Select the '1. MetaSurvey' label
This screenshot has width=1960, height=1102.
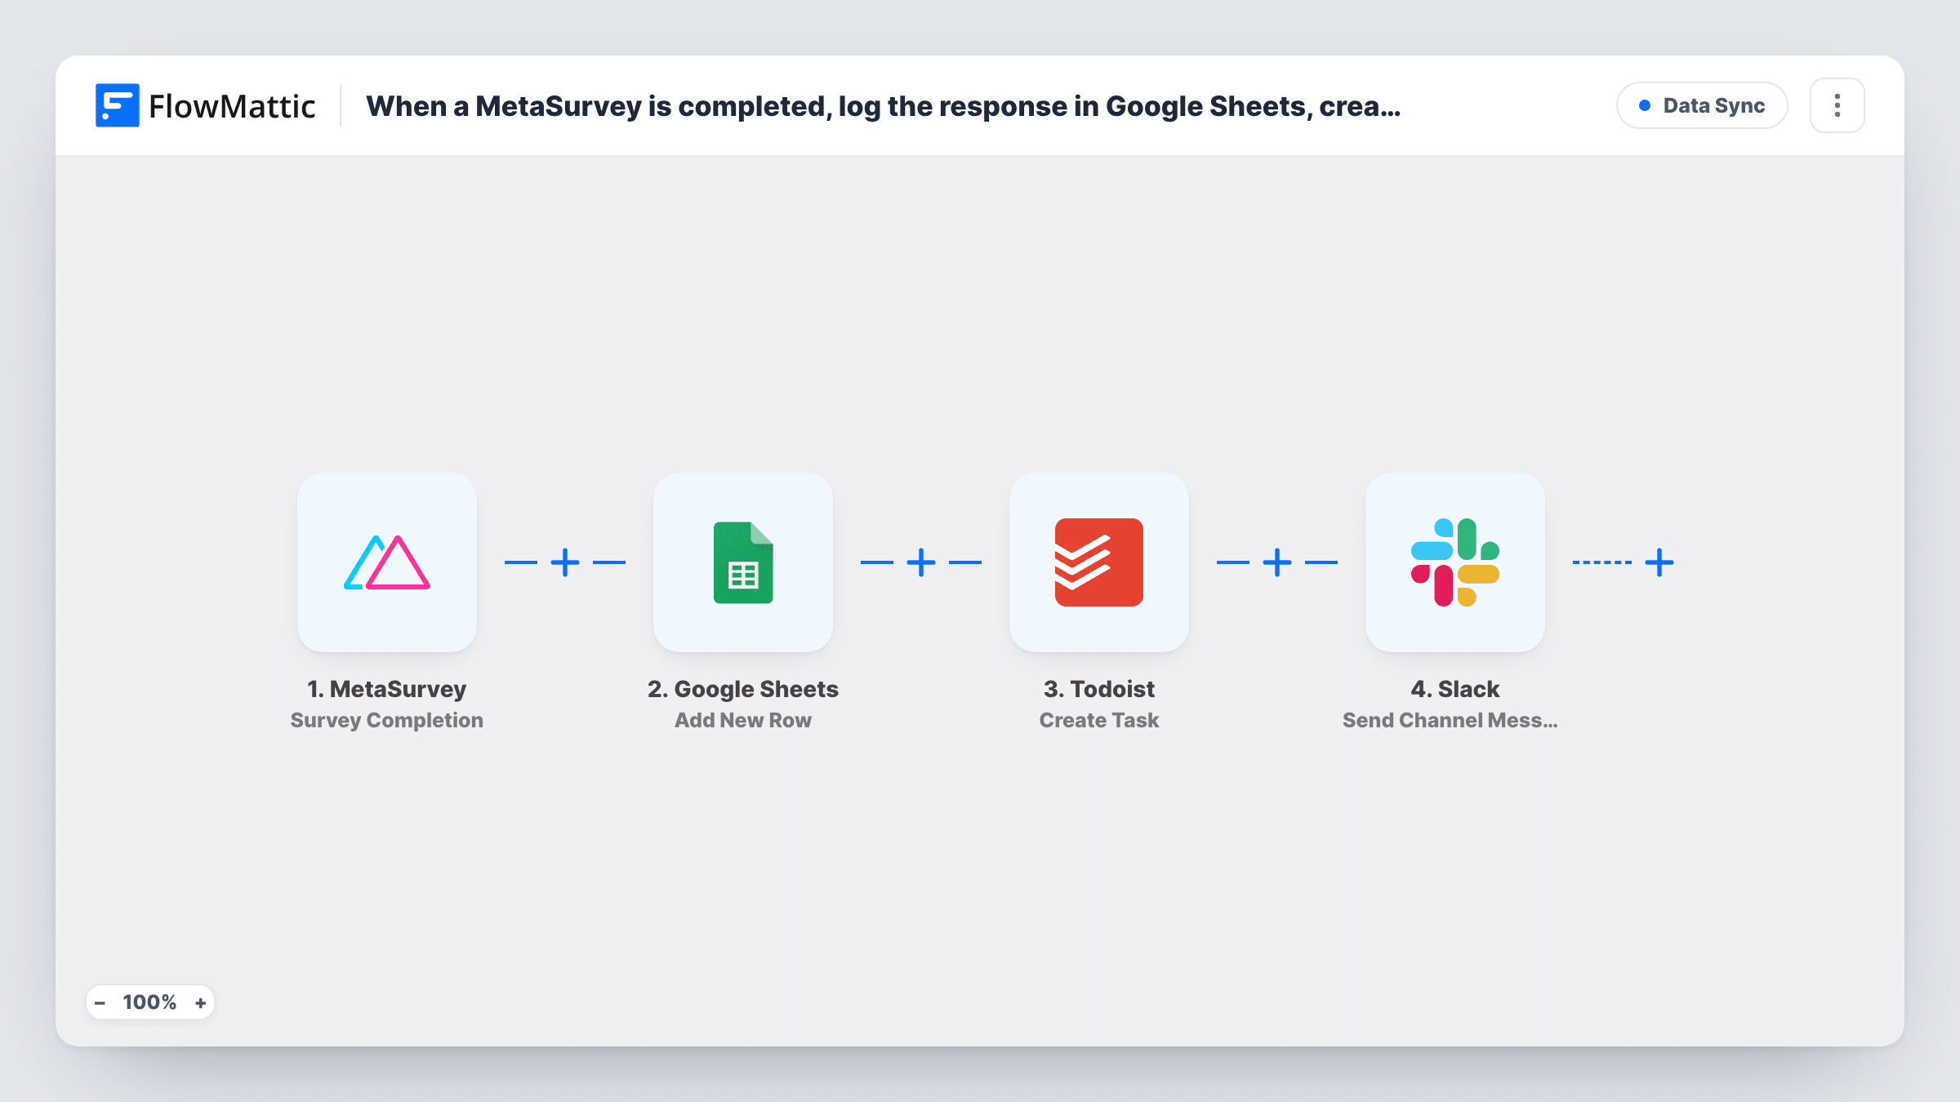(x=387, y=689)
